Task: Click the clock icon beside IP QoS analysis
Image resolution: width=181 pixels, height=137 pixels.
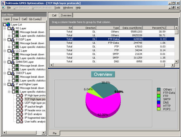Action: point(22,114)
